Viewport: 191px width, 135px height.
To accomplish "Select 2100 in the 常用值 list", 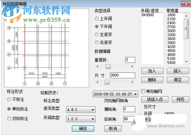I will (171, 19).
